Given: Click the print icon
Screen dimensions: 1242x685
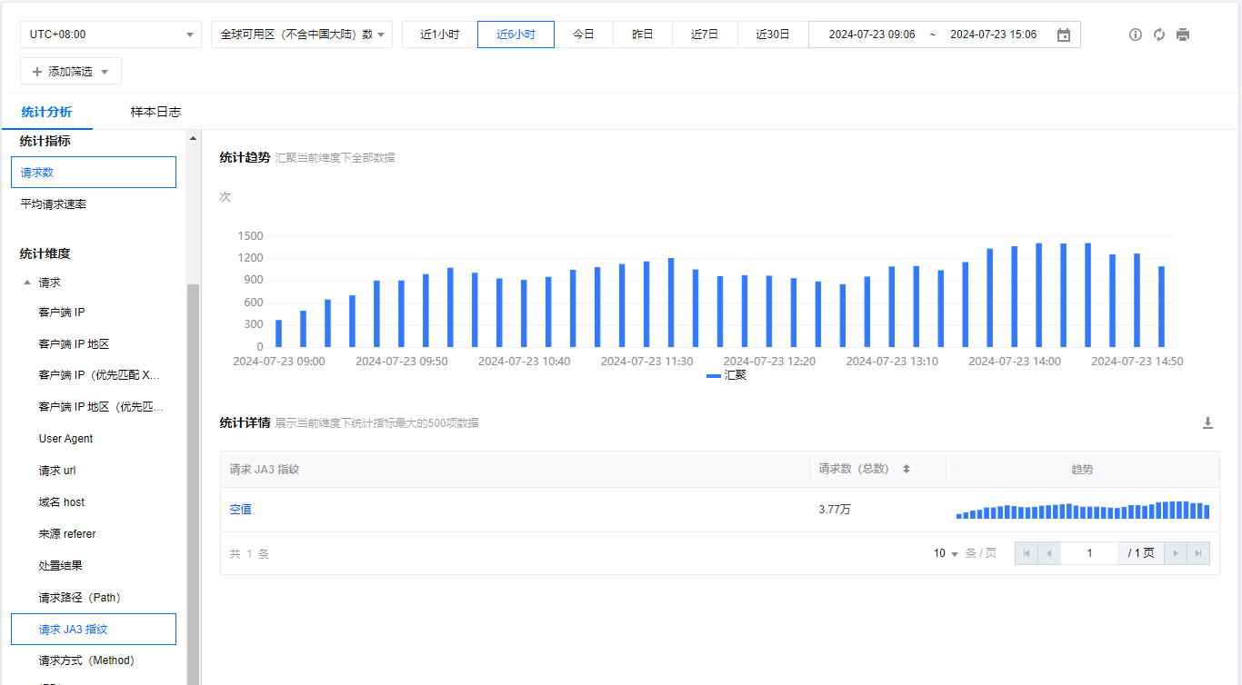Looking at the screenshot, I should pos(1183,35).
